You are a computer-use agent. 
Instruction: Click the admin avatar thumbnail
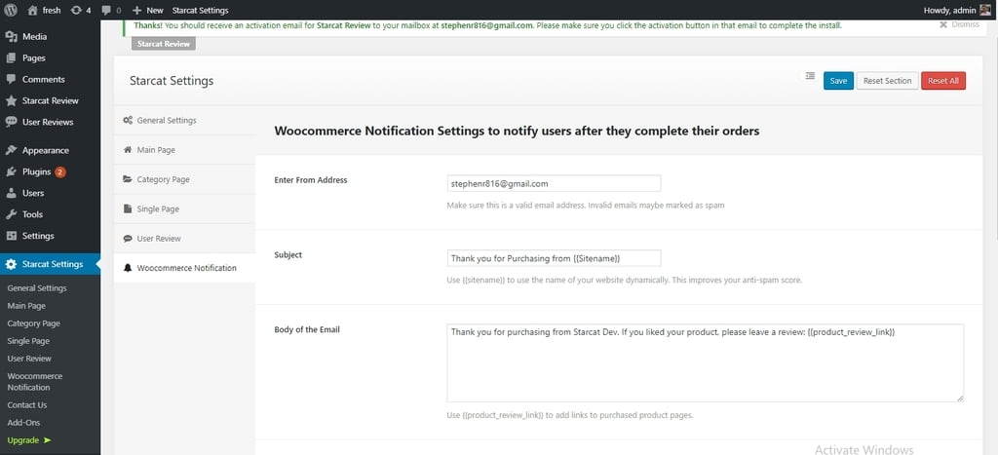pyautogui.click(x=984, y=10)
